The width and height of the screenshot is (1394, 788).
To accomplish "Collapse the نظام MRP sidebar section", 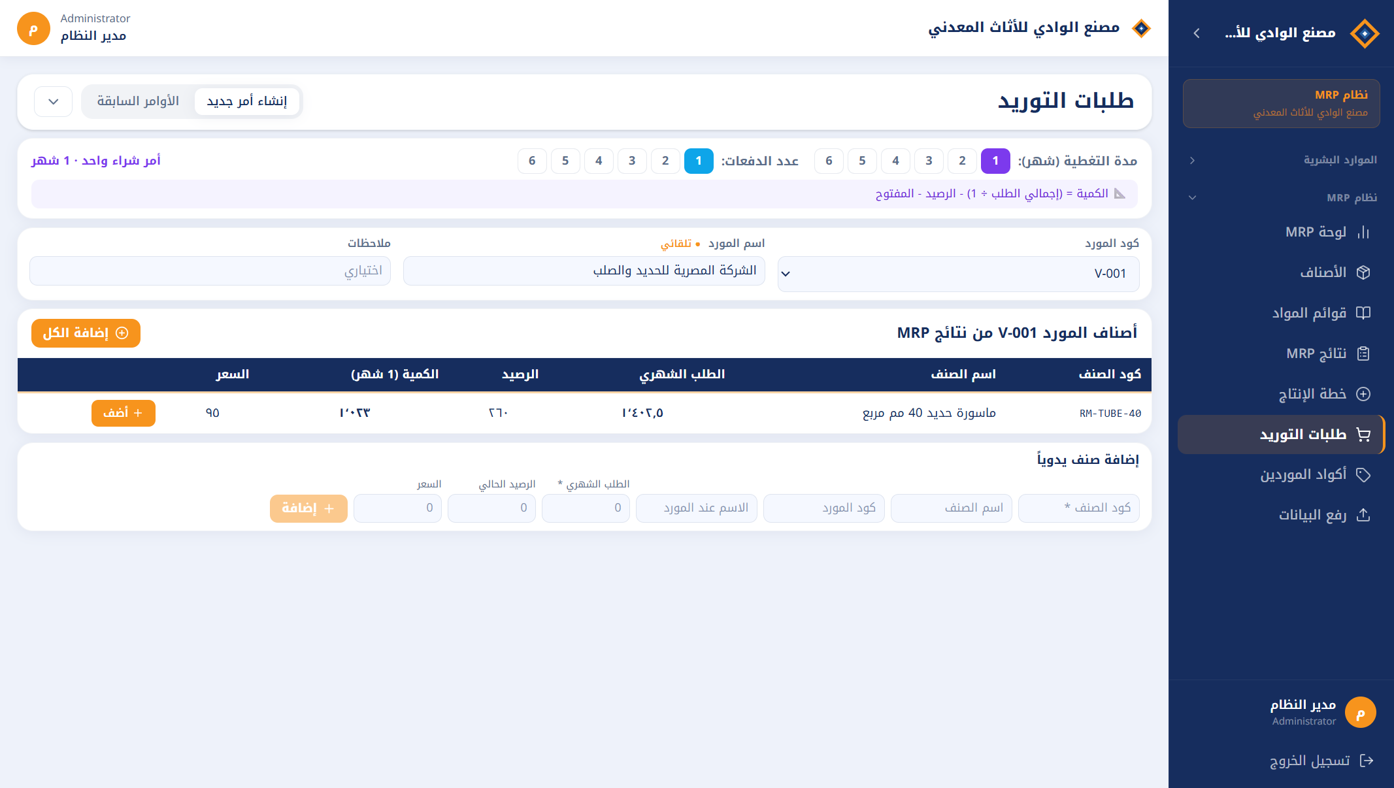I will tap(1282, 197).
